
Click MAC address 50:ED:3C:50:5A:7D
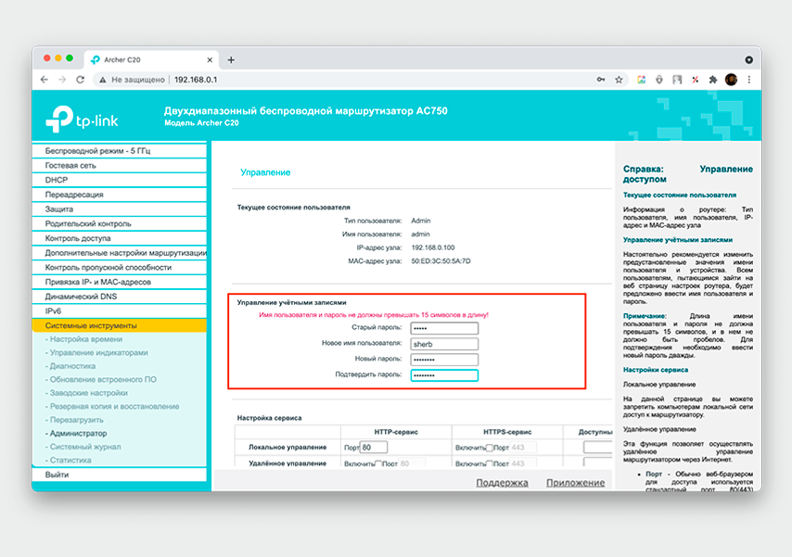pos(441,261)
